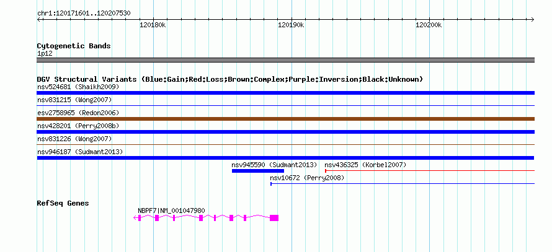Screen dimensions: 552x252
Task: Click the NBPF7 gene's left direction arrow
Action: click(x=135, y=218)
